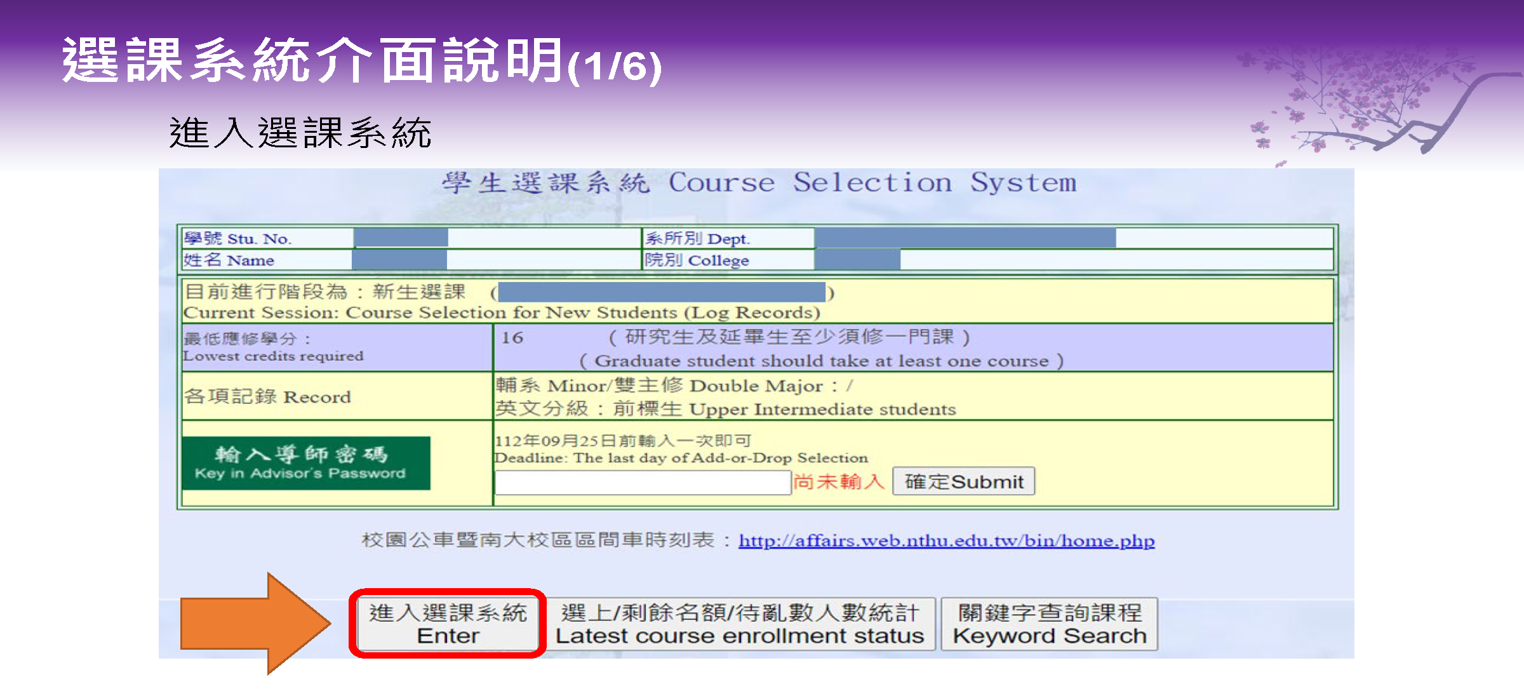
Task: Open Keyword Search for courses
Action: pyautogui.click(x=1050, y=624)
